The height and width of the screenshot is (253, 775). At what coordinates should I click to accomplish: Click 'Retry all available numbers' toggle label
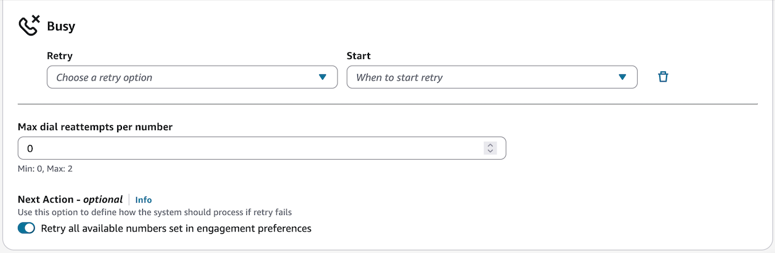(x=176, y=228)
